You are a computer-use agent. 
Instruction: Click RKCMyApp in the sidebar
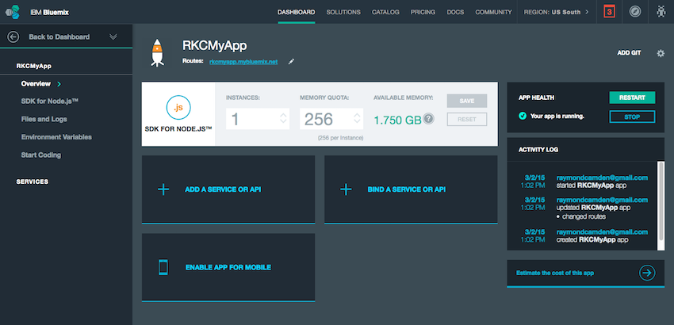pyautogui.click(x=34, y=67)
